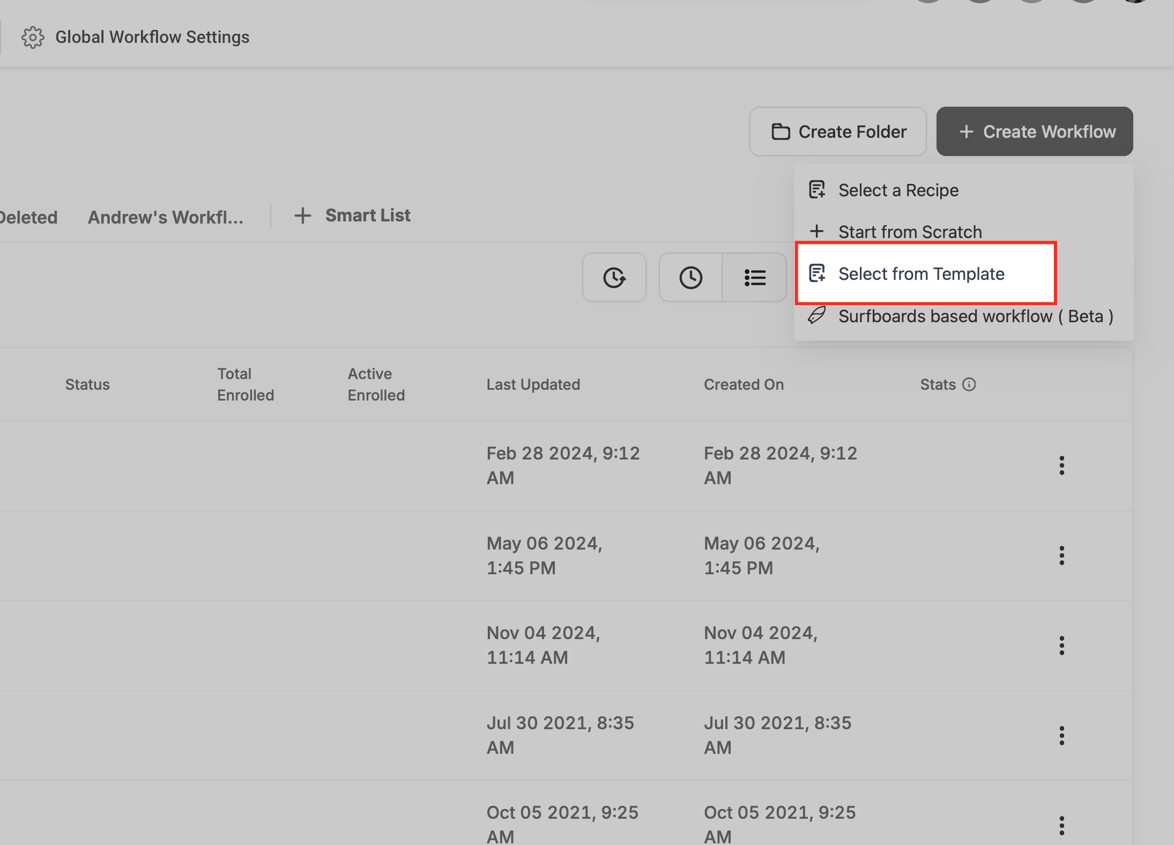Select Surfboards based workflow (Beta) option
1174x845 pixels.
(x=975, y=316)
